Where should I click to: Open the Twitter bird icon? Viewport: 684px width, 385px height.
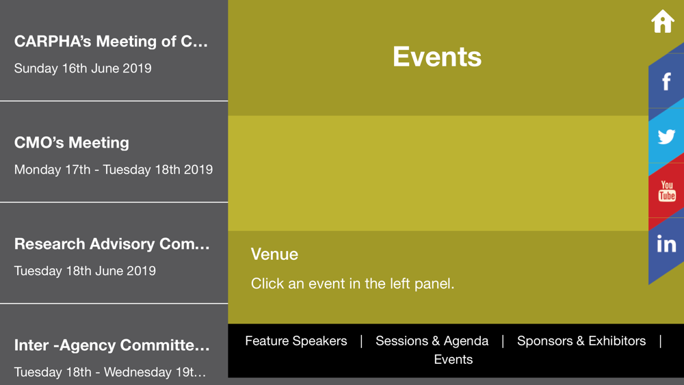[666, 137]
